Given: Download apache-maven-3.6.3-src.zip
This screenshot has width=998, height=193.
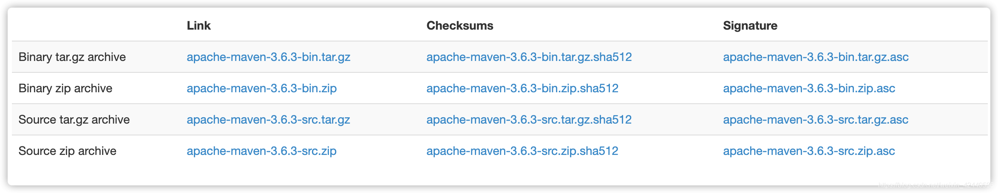Looking at the screenshot, I should [262, 151].
